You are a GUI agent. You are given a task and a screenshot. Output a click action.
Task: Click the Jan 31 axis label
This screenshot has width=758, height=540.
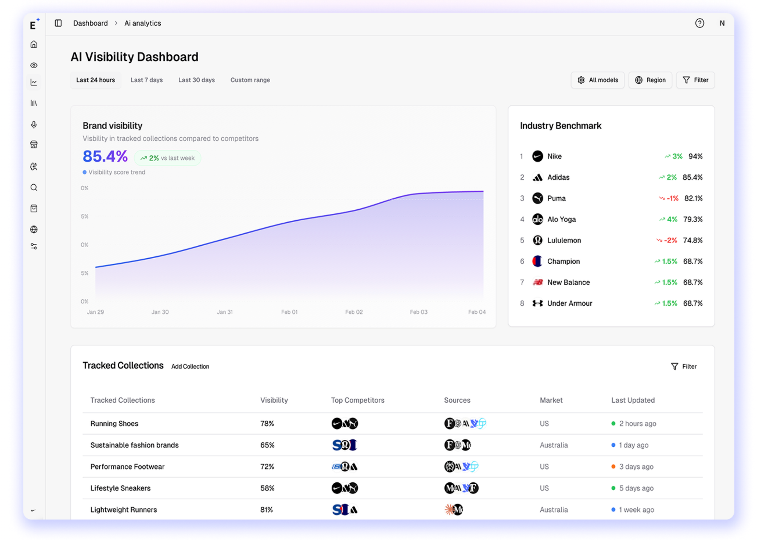225,312
